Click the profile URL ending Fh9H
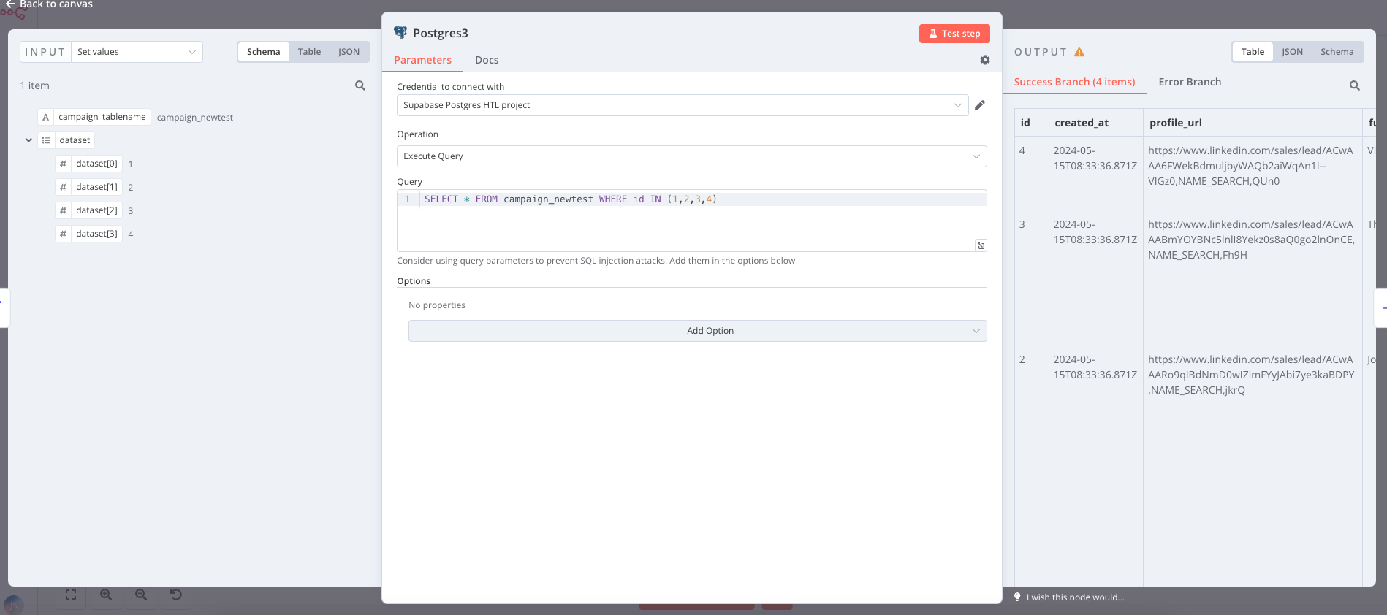Viewport: 1387px width, 615px height. pos(1251,240)
